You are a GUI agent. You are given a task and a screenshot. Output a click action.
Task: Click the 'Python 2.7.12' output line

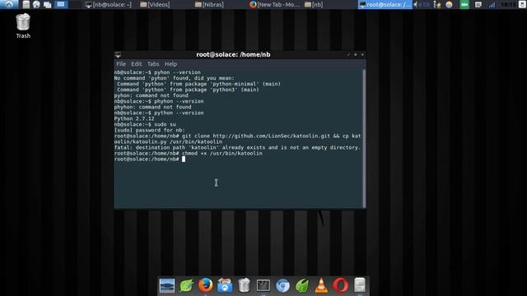[134, 118]
